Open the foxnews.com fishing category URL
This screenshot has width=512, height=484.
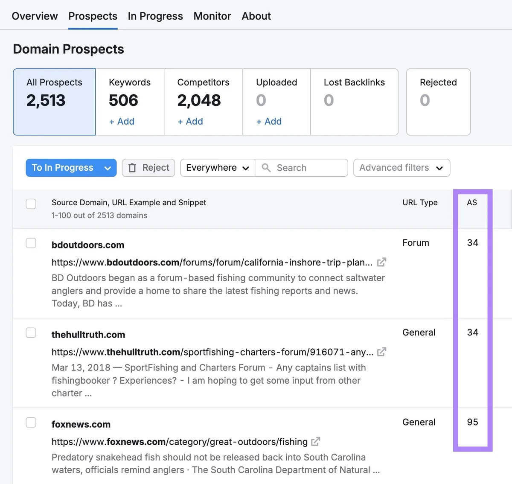(180, 442)
